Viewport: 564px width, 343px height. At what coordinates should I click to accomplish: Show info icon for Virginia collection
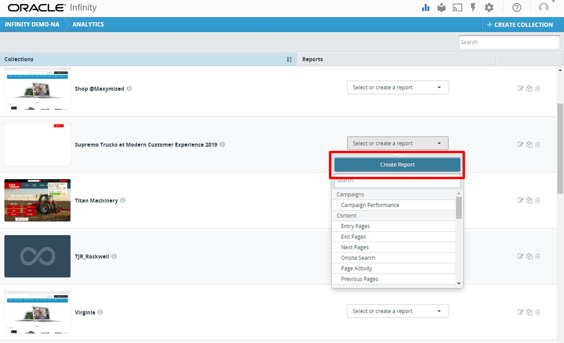[100, 312]
